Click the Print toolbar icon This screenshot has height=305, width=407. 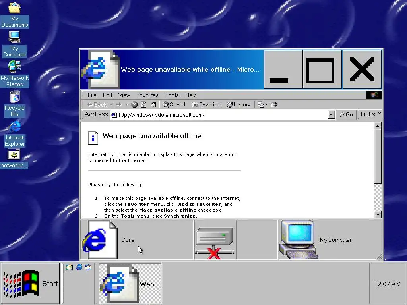(274, 104)
